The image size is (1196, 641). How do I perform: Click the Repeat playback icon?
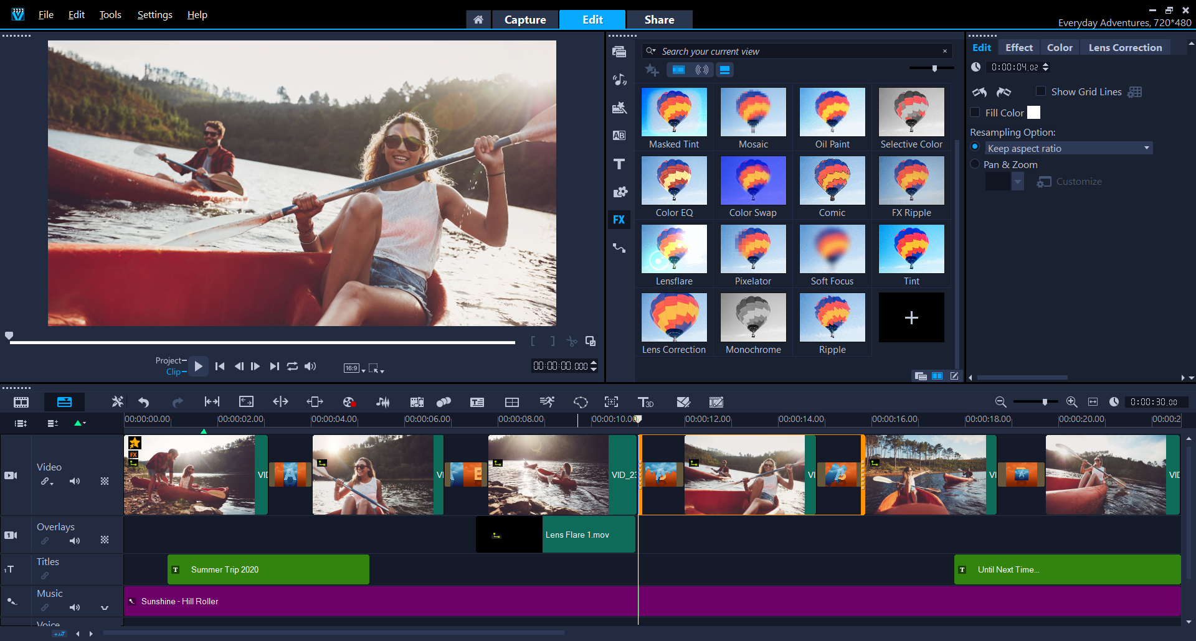point(292,367)
